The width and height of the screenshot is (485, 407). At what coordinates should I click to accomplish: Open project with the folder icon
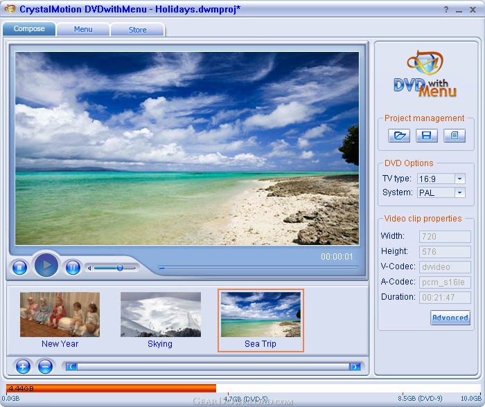(x=399, y=136)
